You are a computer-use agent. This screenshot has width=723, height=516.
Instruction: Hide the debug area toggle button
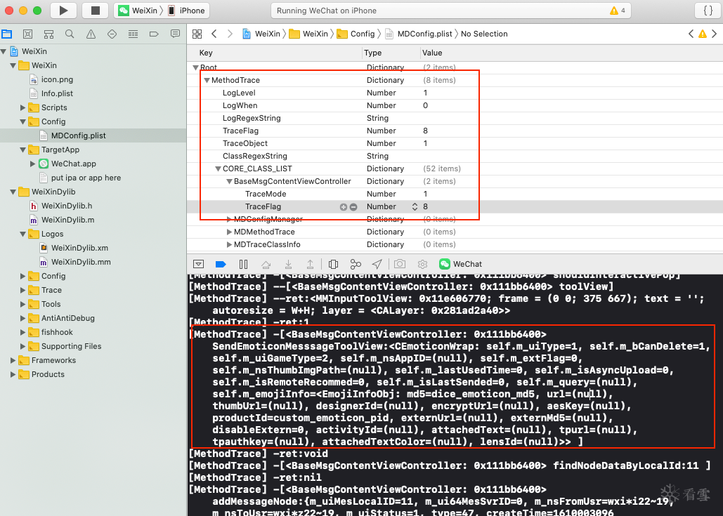pyautogui.click(x=198, y=264)
